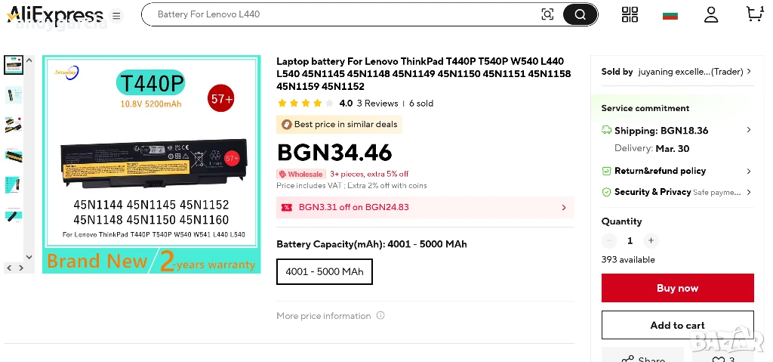Select the first product thumbnail image
The image size is (773, 362).
click(14, 65)
